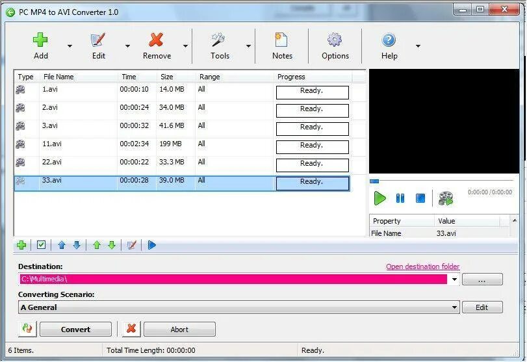
Task: Sort by Size column header
Action: 176,77
